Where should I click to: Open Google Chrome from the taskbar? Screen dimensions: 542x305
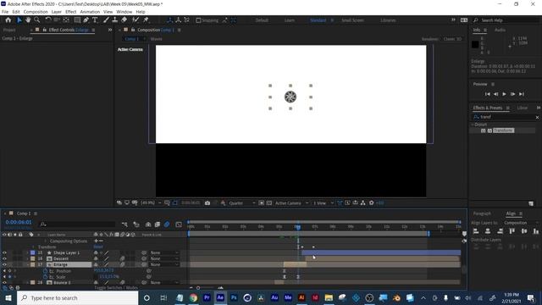coord(193,297)
